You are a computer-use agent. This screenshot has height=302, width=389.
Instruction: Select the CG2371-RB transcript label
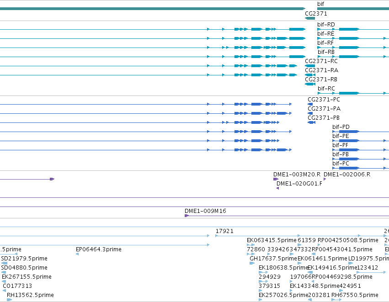pyautogui.click(x=321, y=79)
